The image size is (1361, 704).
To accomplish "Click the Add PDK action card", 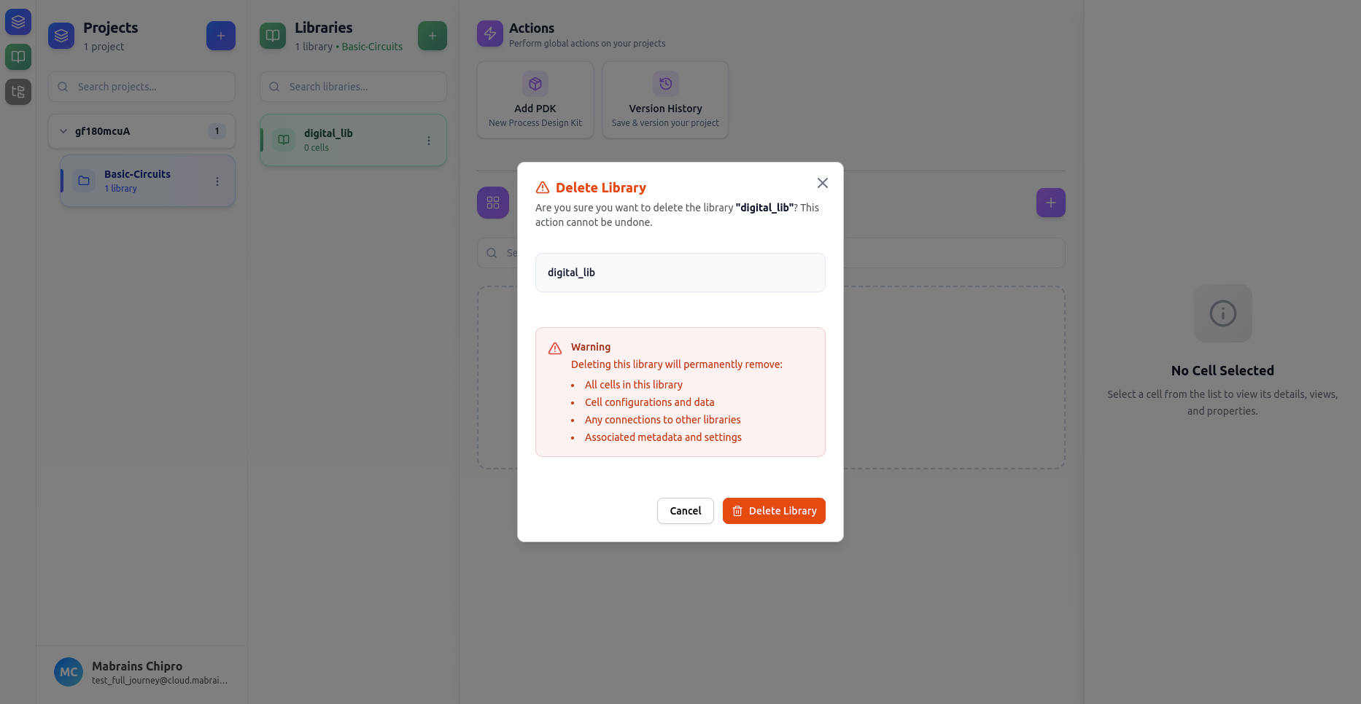I will (x=535, y=101).
